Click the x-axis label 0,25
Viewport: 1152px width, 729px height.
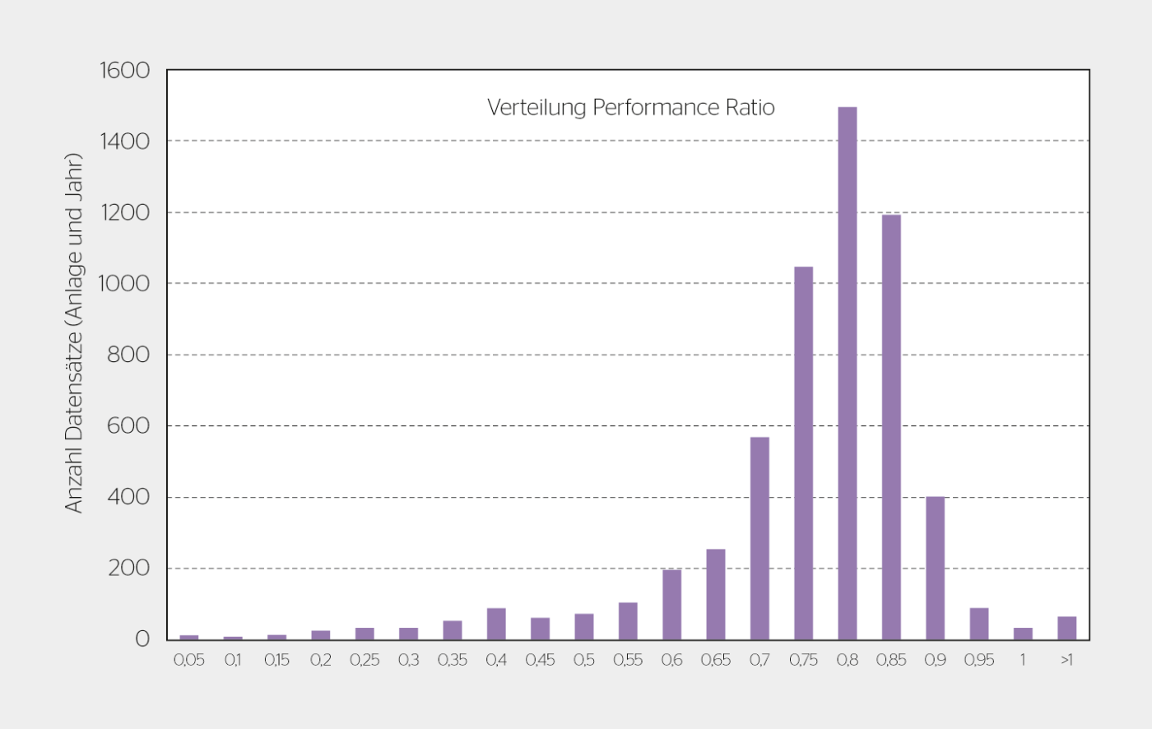click(x=365, y=660)
